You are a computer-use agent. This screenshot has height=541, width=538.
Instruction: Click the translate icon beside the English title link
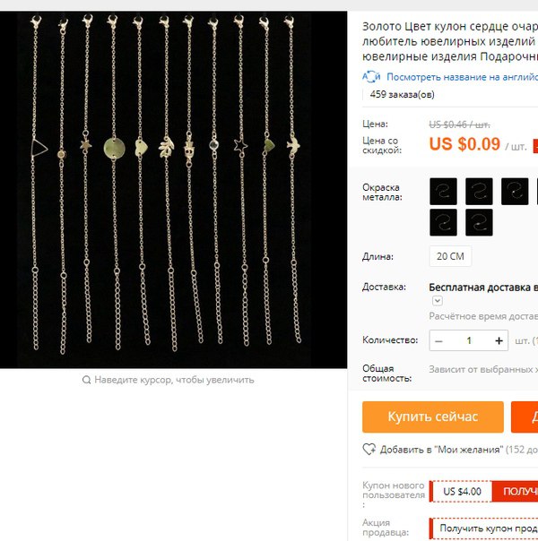click(x=371, y=76)
